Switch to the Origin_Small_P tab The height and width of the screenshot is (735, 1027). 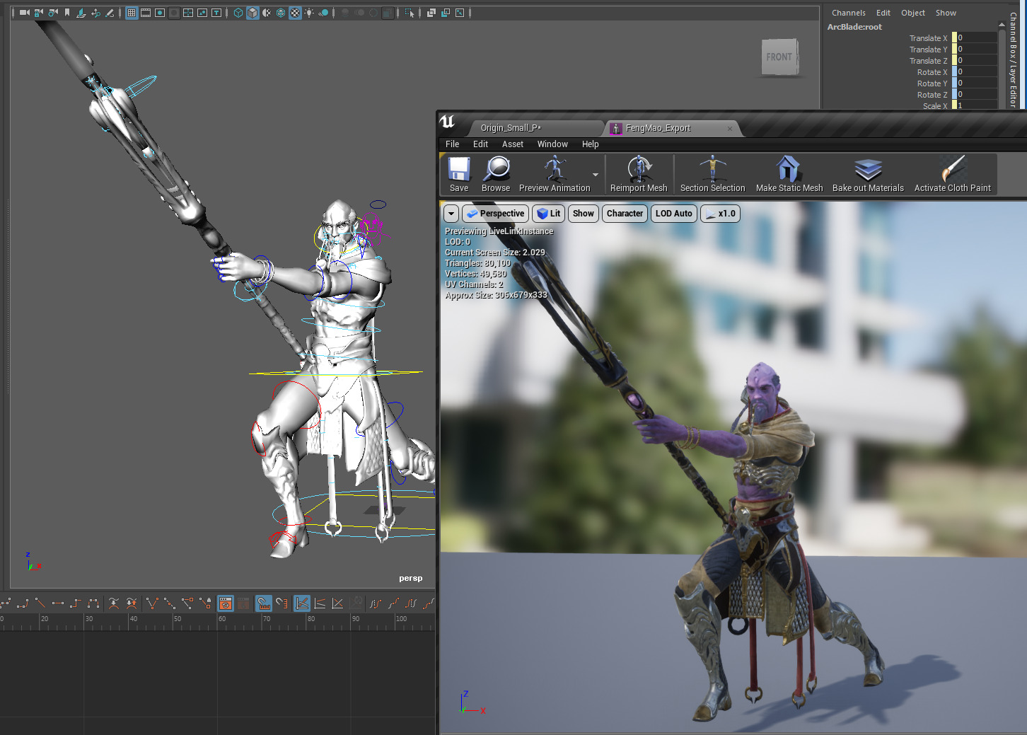tap(511, 128)
